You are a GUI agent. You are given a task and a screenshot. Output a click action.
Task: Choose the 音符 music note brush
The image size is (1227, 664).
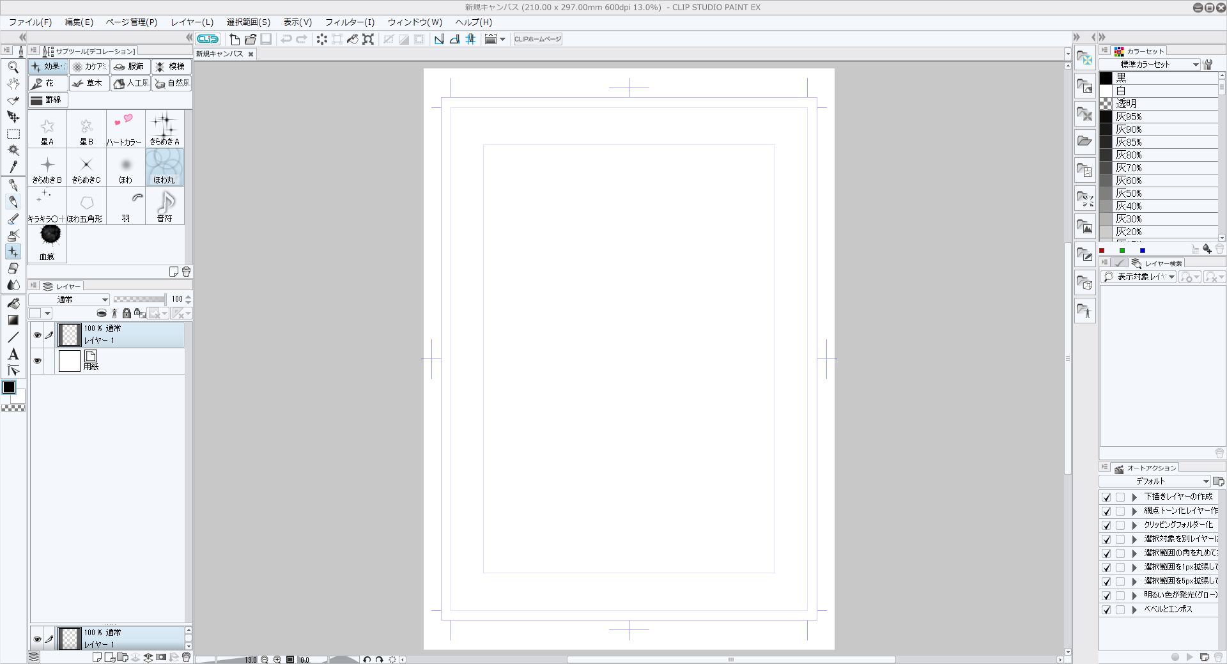tap(164, 205)
